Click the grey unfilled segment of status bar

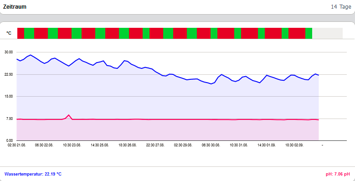[327, 33]
